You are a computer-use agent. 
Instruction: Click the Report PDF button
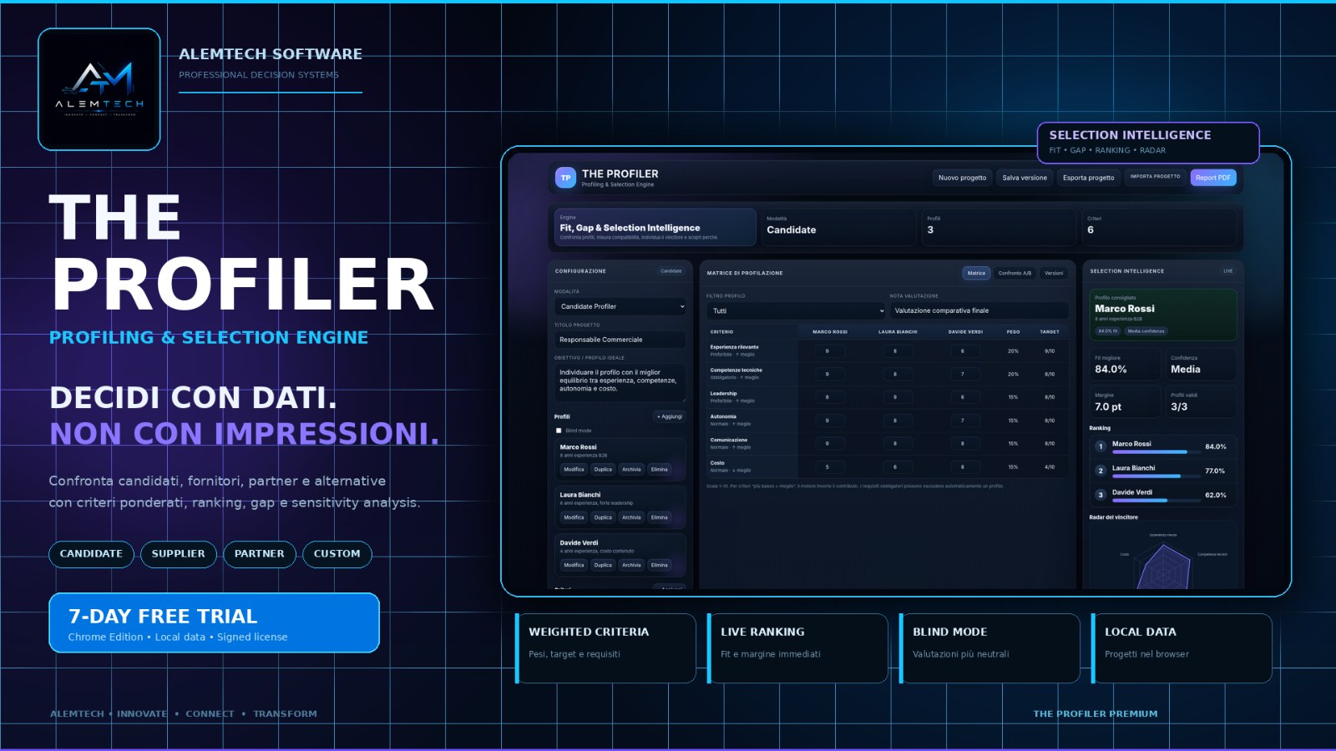click(x=1212, y=178)
